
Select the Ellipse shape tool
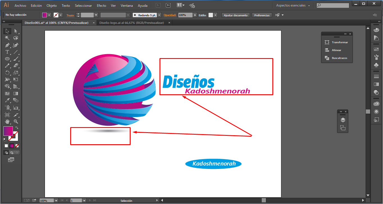tap(7, 59)
